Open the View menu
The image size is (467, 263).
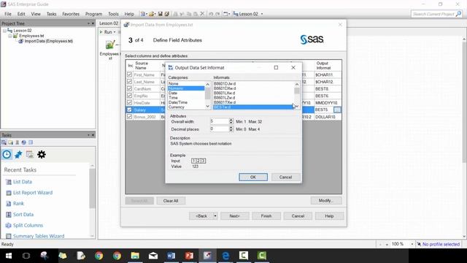point(36,14)
